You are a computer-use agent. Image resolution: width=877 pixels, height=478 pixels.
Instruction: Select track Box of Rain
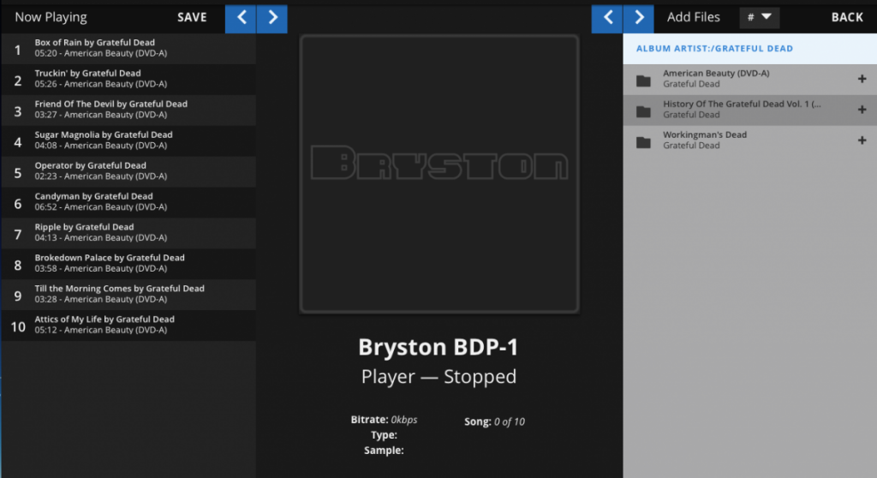pyautogui.click(x=128, y=49)
